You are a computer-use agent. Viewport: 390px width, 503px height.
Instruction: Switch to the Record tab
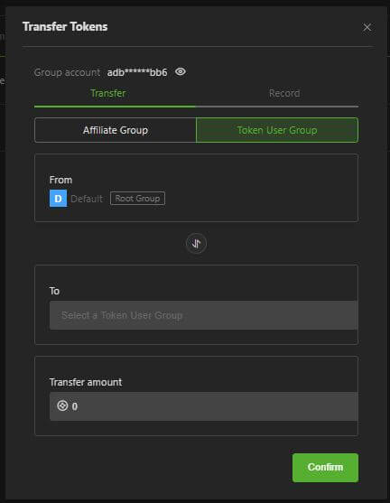pyautogui.click(x=284, y=93)
